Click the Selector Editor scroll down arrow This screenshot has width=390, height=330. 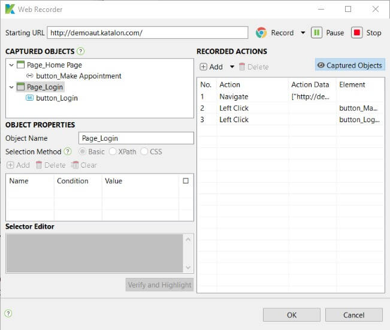click(x=188, y=267)
